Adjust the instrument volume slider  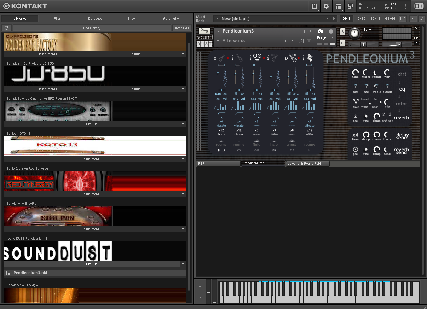397,45
